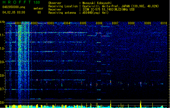Click the 0.9 kHz axis label
Viewport: 170px width, 108px height.
point(2,62)
